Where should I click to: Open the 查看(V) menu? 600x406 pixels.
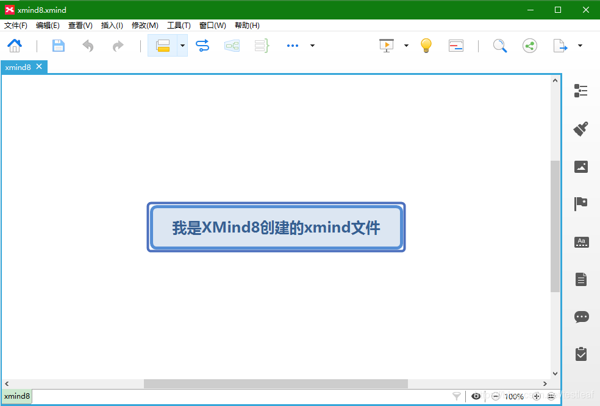tap(80, 25)
